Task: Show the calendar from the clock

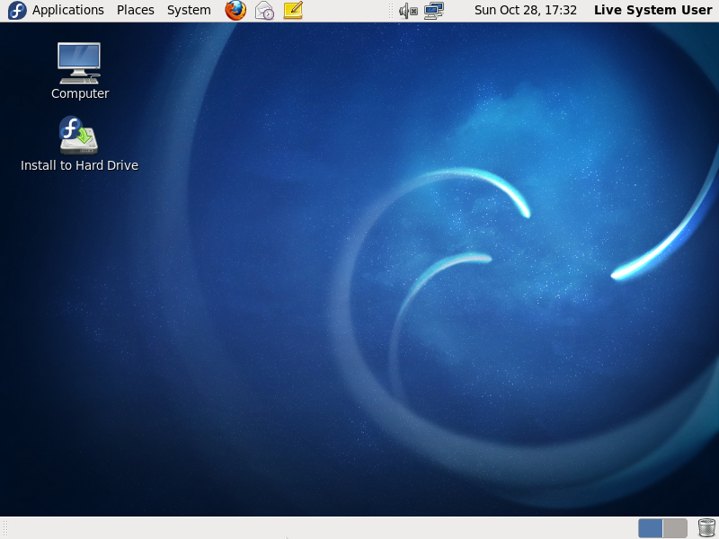Action: click(x=525, y=11)
